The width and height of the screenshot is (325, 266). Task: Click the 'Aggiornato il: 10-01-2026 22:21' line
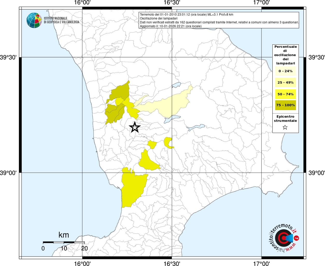(x=171, y=26)
